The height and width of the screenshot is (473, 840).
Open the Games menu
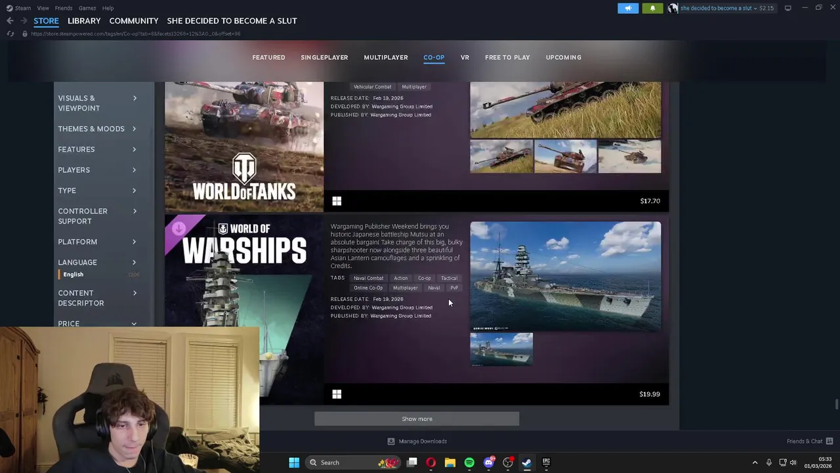[87, 8]
